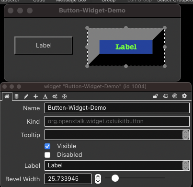Viewport: 193px width, 187px height.
Task: Click the bottom-left resize handle of selected widget
Action: (x=87, y=66)
